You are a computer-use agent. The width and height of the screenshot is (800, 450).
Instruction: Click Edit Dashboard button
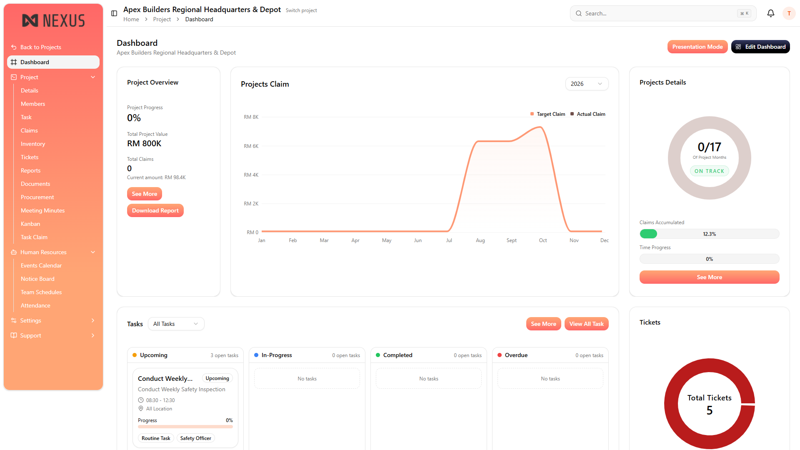click(760, 47)
